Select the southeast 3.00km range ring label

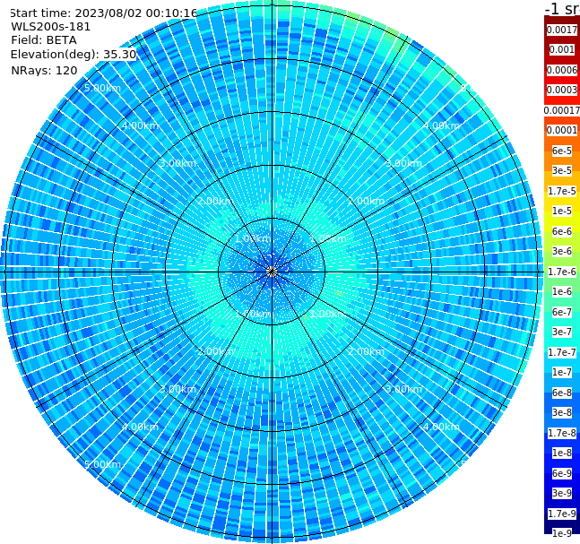coord(404,389)
